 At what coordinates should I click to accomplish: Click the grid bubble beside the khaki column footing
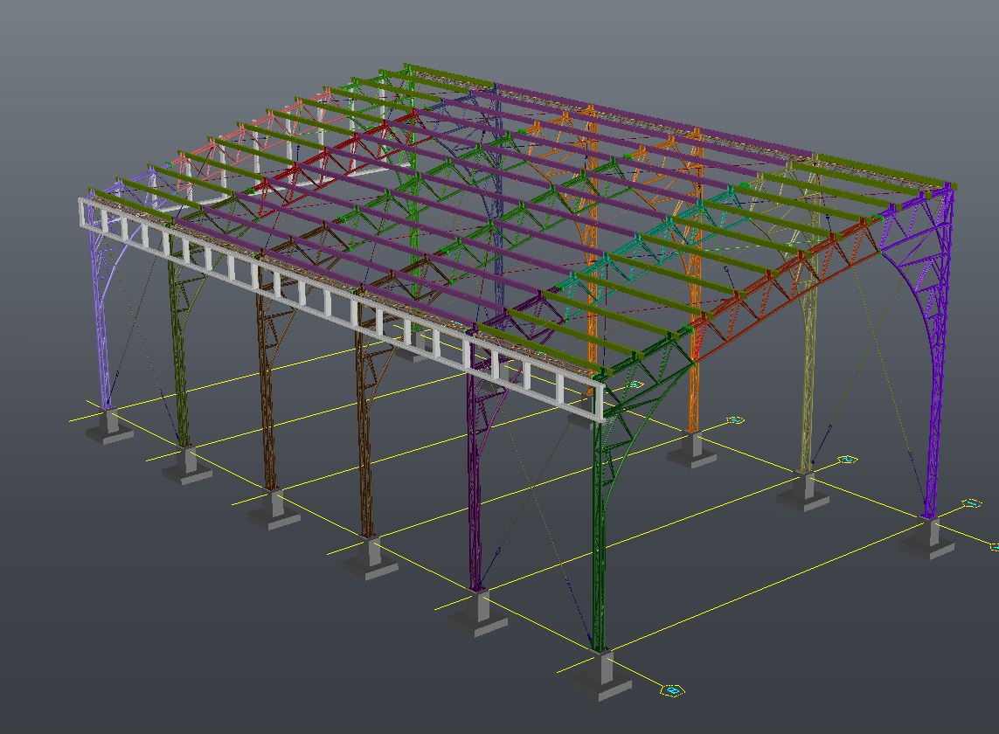tap(847, 459)
